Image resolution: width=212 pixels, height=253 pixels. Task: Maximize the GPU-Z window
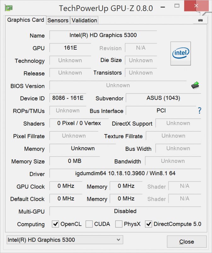coord(177,6)
